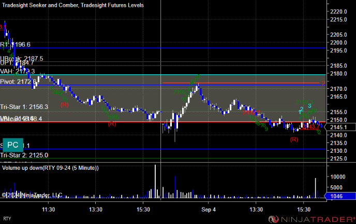Click the first 13:30 time axis label
The height and width of the screenshot is (224, 356).
point(96,210)
